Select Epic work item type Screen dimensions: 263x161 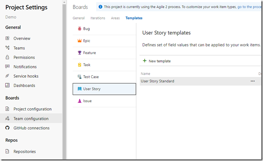(104, 41)
